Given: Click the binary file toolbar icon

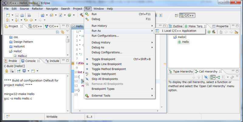Looking at the screenshot, I should tap(29, 15).
